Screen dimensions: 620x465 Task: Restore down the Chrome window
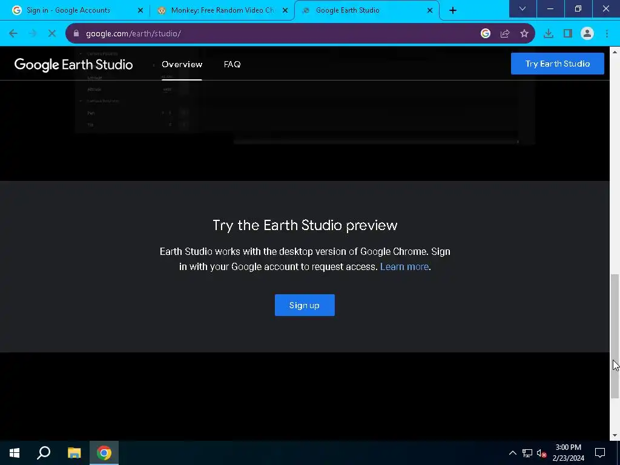coord(578,8)
